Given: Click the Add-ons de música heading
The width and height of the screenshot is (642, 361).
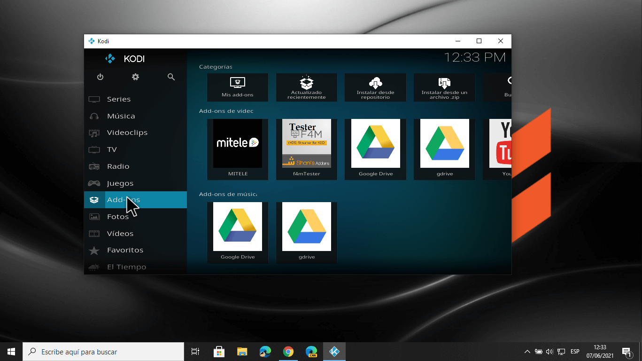Looking at the screenshot, I should pyautogui.click(x=228, y=194).
